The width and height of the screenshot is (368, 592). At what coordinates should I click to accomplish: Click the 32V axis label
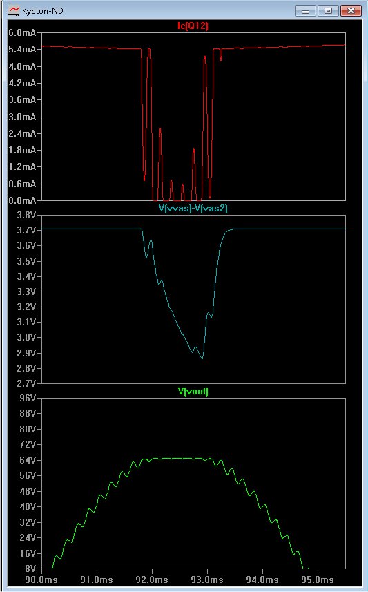[x=28, y=522]
